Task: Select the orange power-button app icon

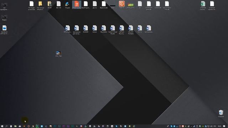Action: (122, 5)
